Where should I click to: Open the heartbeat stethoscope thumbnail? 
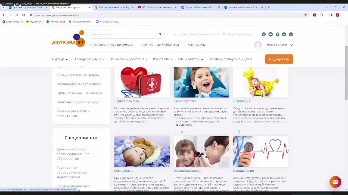point(261,152)
